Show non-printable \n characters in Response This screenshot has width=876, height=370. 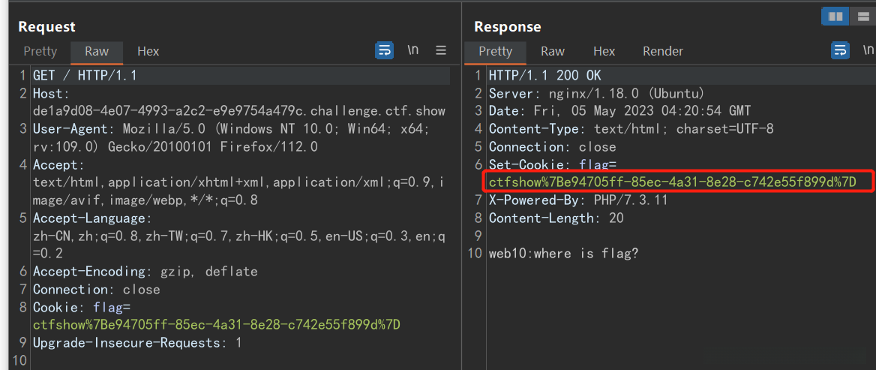[x=868, y=51]
